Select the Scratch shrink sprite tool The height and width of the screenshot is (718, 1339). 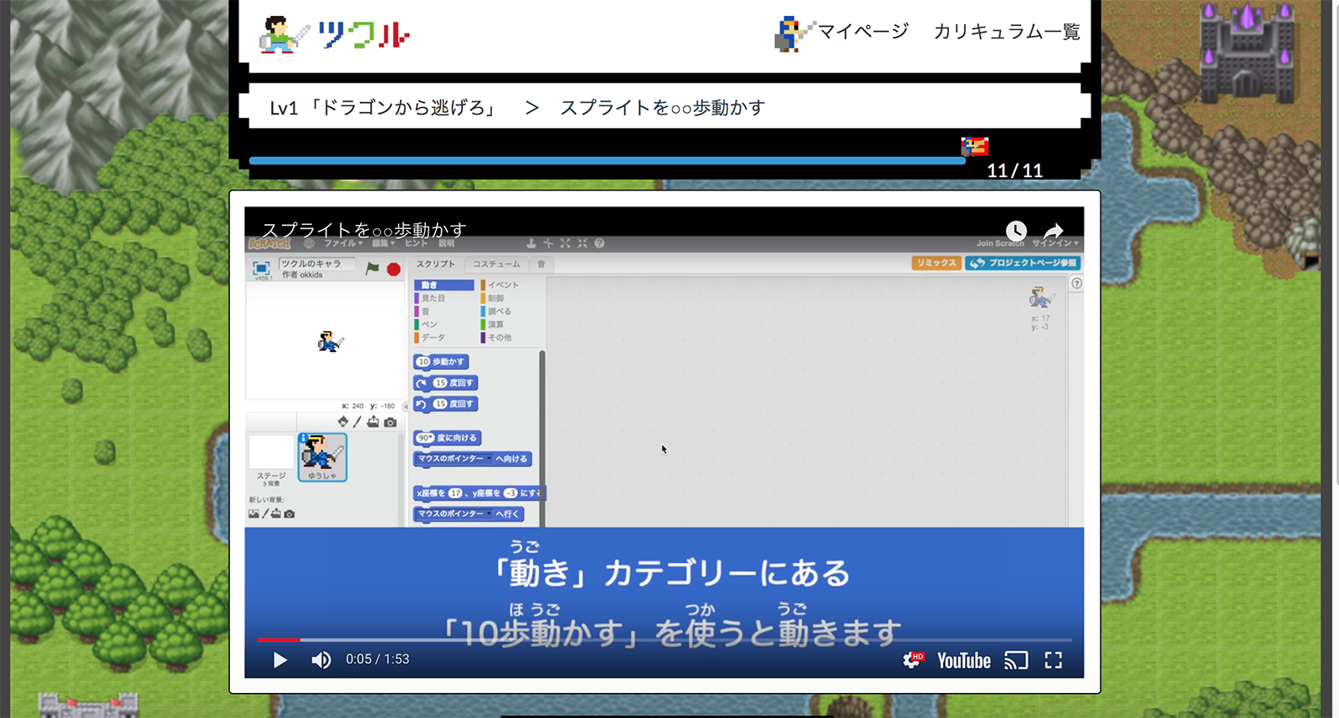pos(582,243)
